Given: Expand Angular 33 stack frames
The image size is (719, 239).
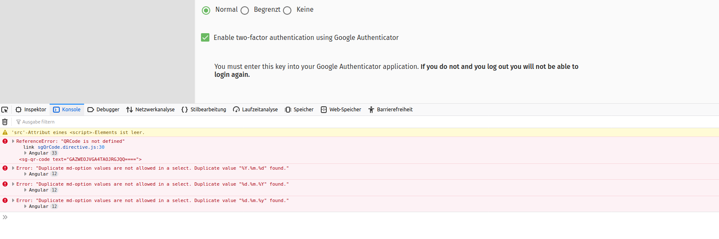Looking at the screenshot, I should [x=26, y=153].
